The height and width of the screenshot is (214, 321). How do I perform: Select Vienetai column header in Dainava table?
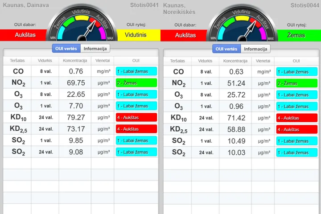coord(103,61)
